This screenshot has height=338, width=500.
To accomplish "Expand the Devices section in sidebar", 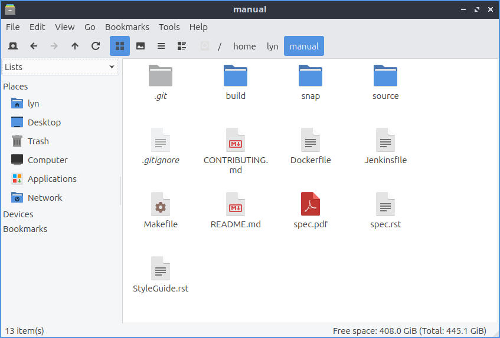I will click(18, 214).
